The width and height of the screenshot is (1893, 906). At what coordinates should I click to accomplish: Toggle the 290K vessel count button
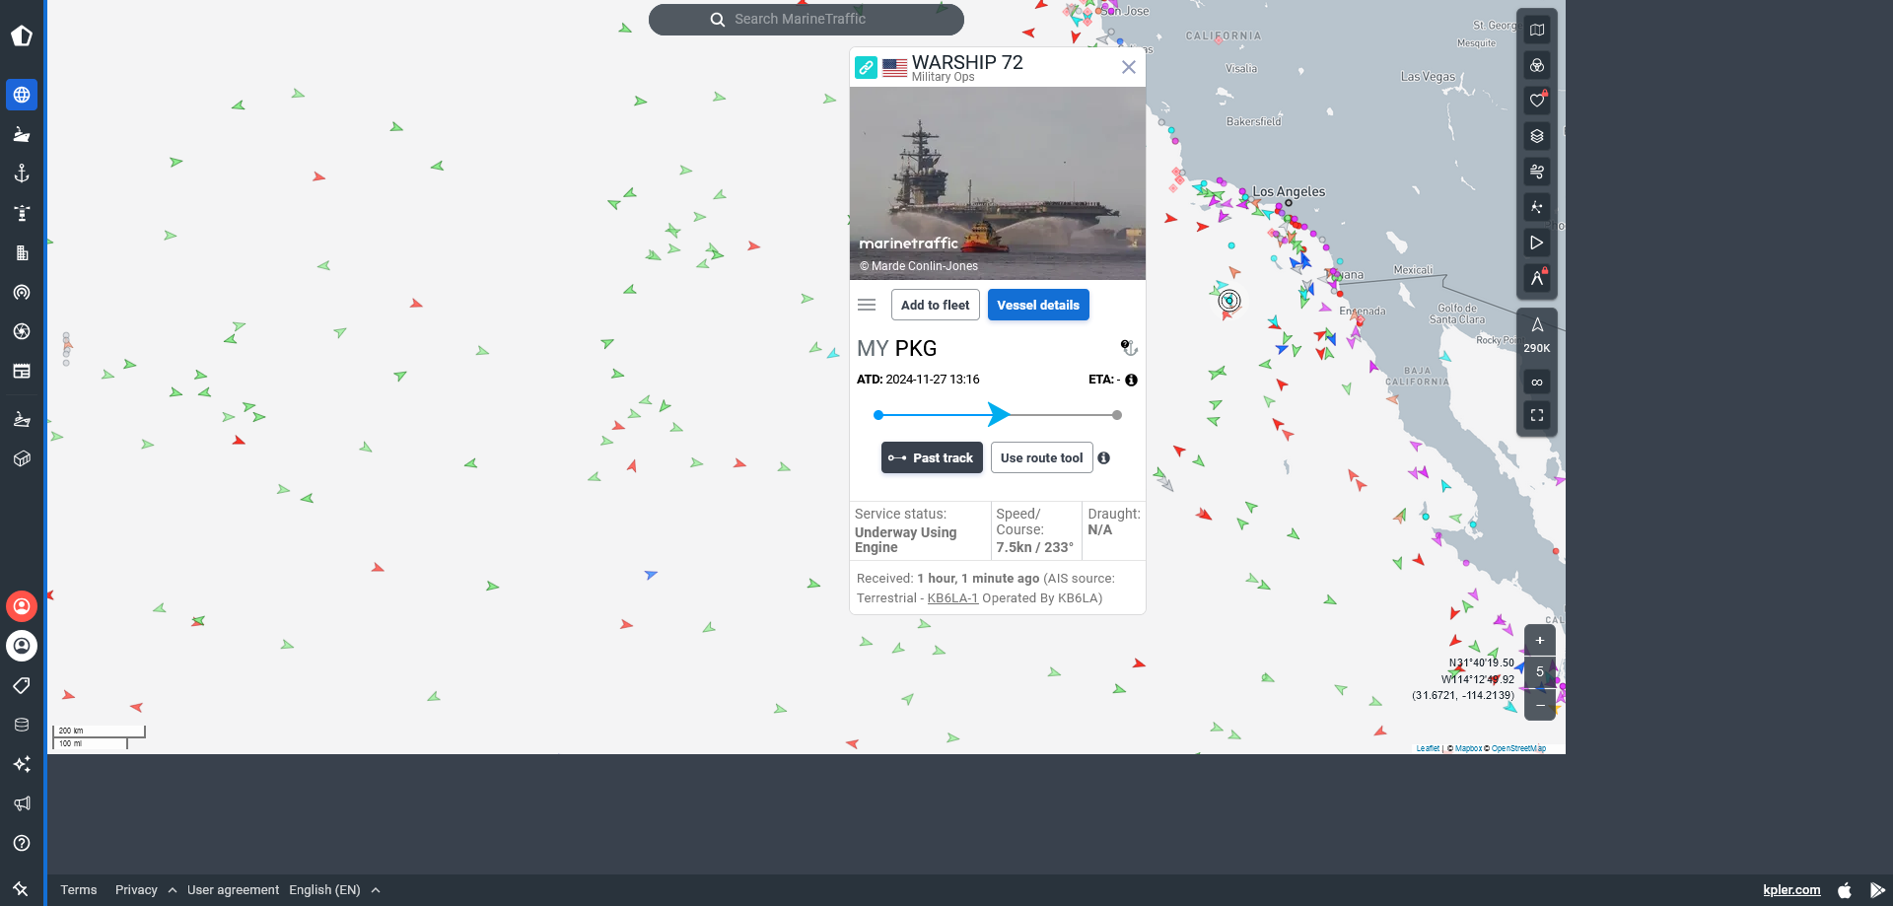tap(1537, 335)
